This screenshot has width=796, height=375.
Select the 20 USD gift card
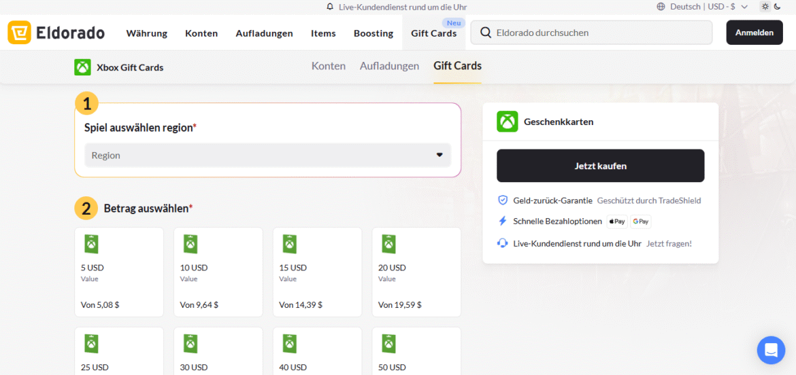tap(416, 272)
